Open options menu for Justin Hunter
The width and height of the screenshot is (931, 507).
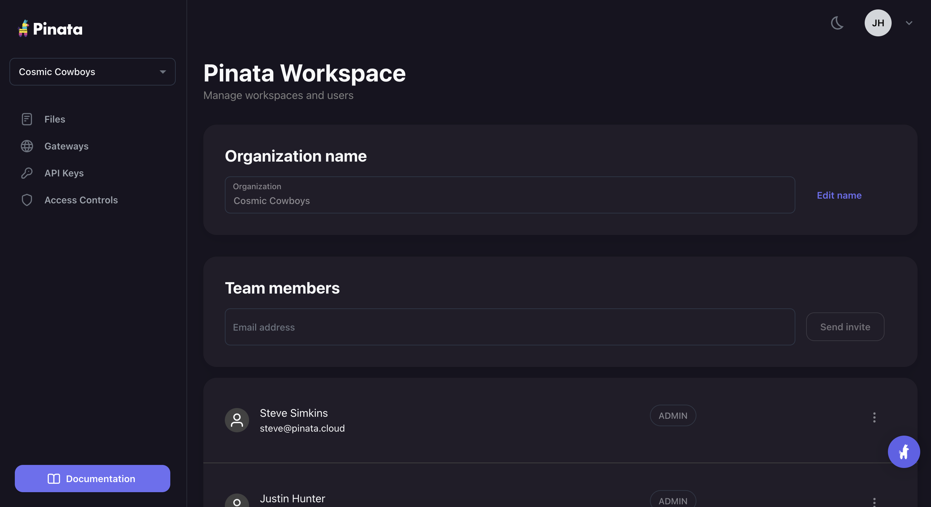tap(874, 502)
